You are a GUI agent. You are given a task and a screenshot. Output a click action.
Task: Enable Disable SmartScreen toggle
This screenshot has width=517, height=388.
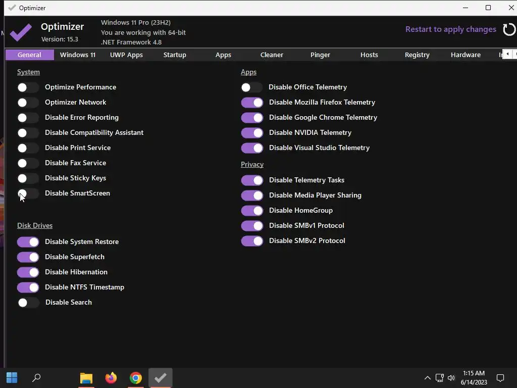28,193
